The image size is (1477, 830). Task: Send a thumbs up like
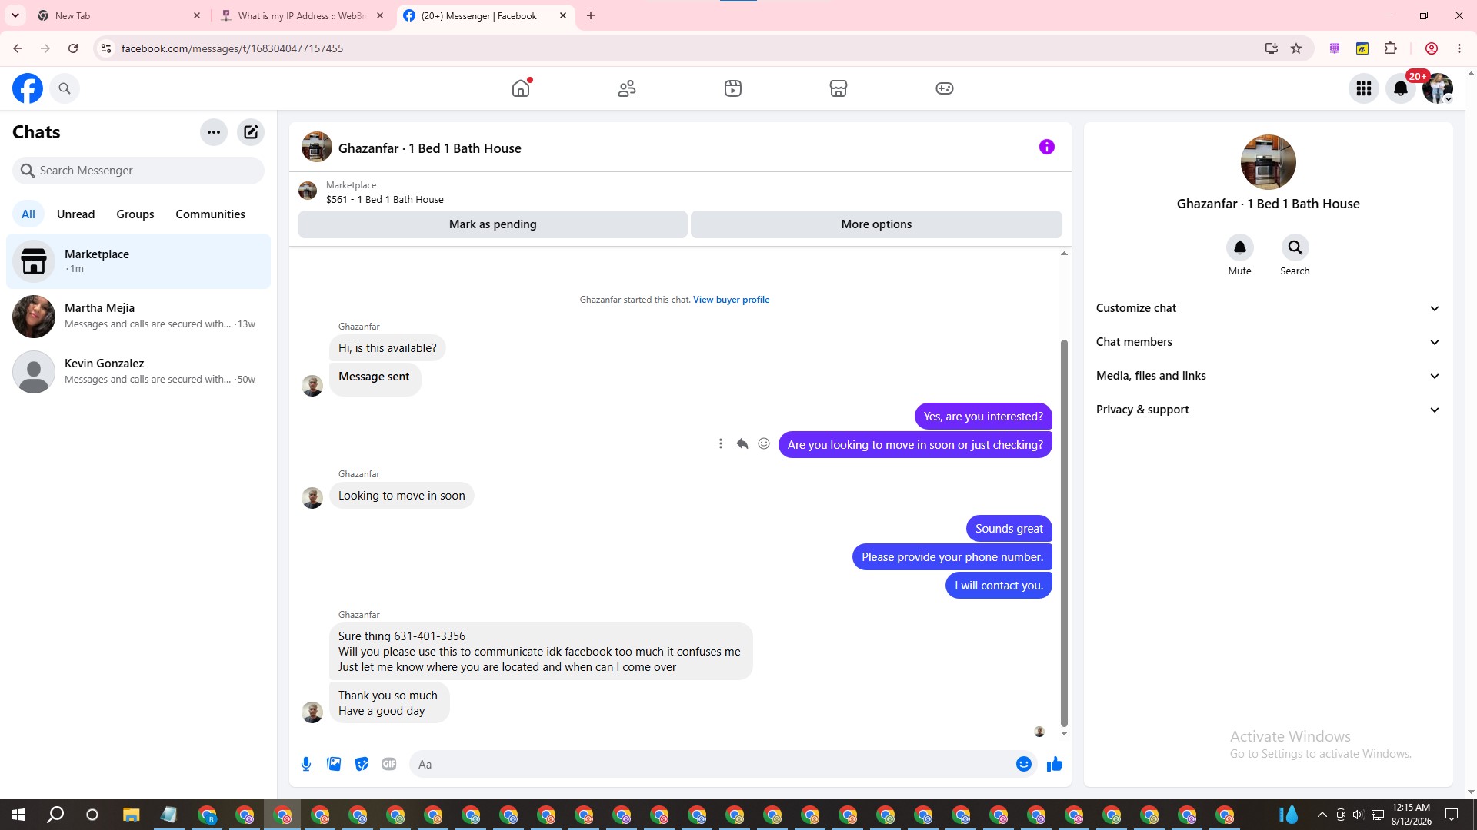click(x=1055, y=764)
